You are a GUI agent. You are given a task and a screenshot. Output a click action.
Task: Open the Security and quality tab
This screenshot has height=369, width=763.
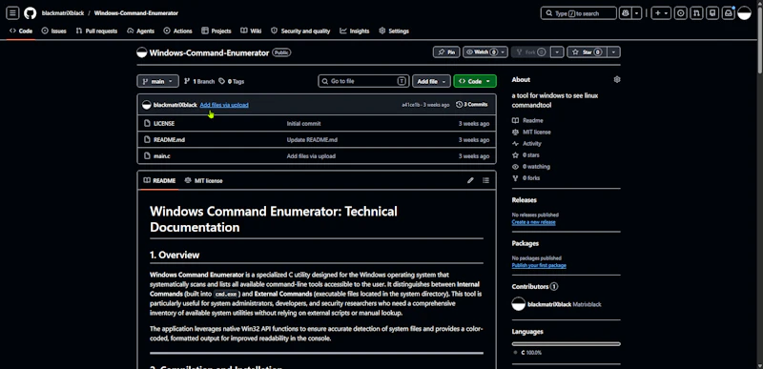(300, 31)
